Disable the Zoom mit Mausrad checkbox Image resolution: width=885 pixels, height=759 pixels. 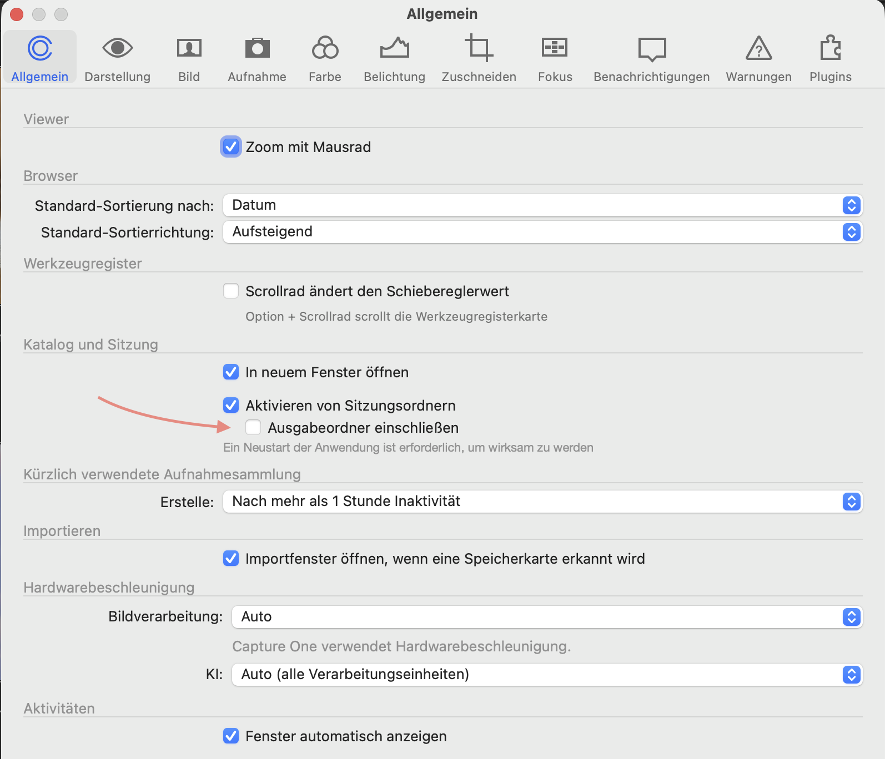231,147
